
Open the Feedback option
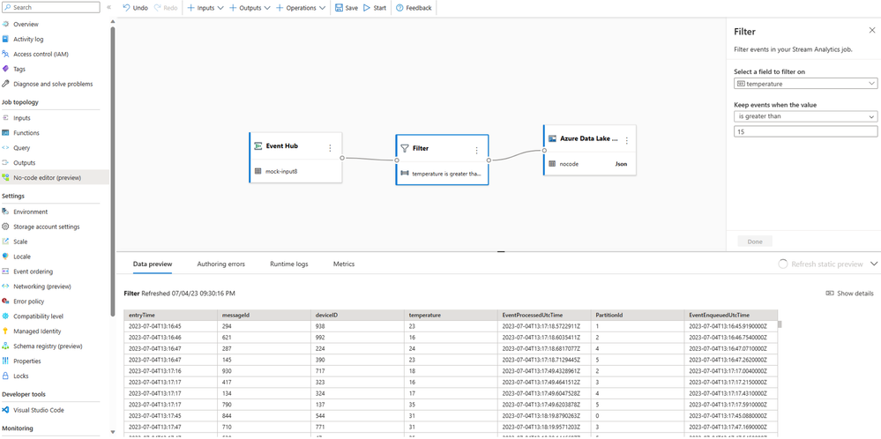(x=414, y=8)
